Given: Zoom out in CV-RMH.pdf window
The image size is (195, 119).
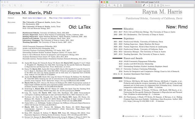Looking at the screenshot, I should click(x=109, y=5).
